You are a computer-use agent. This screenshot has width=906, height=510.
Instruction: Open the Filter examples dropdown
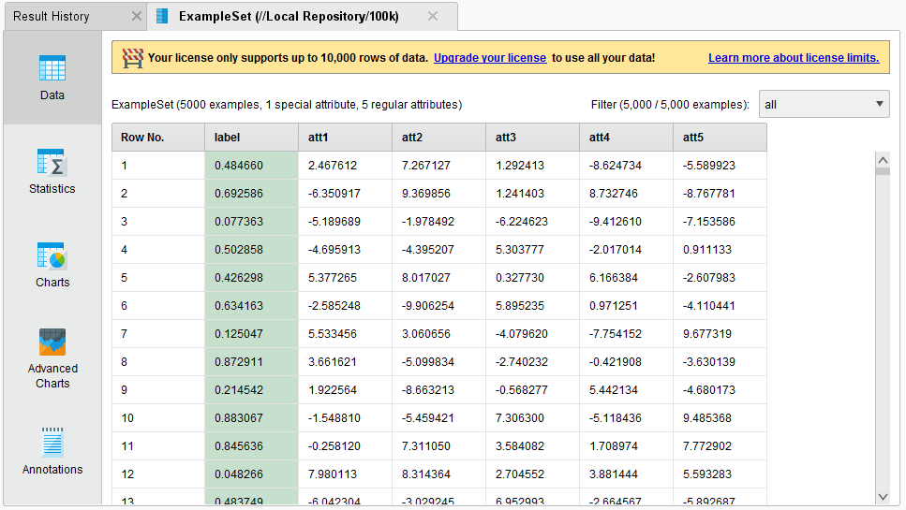point(824,104)
